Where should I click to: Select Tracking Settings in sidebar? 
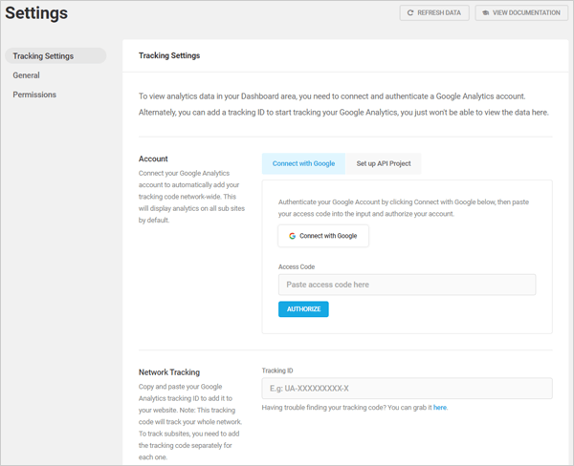[x=55, y=56]
